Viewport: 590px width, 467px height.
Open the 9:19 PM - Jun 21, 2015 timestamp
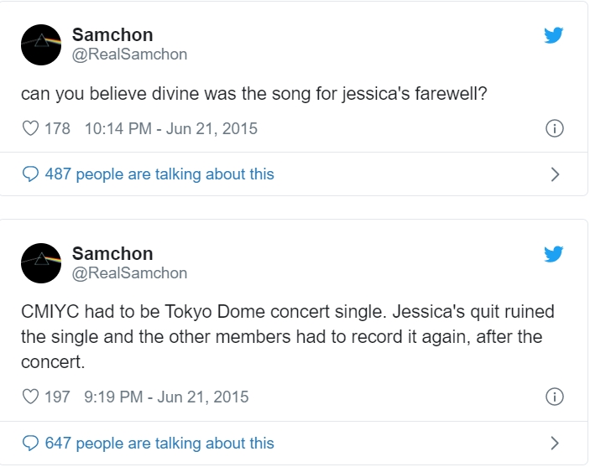click(166, 397)
